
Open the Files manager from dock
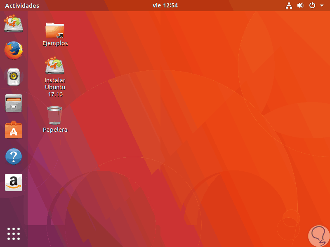pos(14,103)
